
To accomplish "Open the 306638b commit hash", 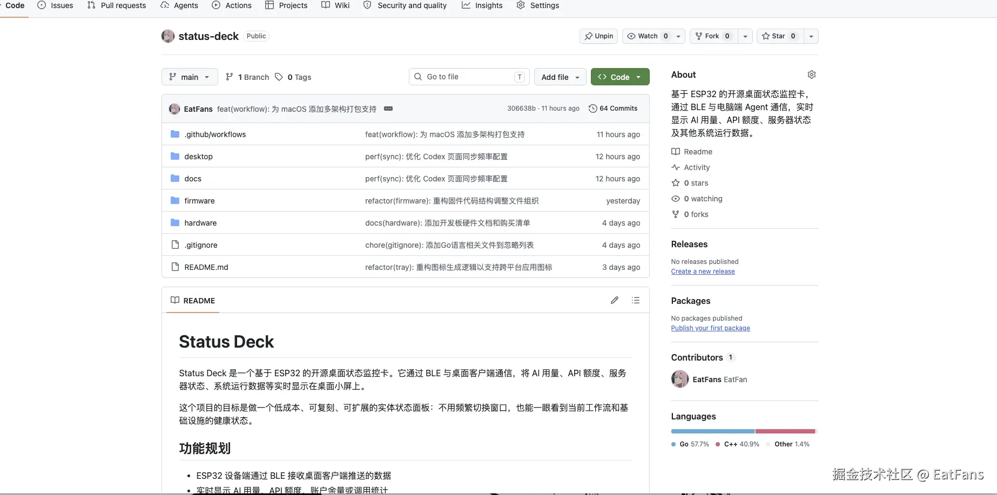I will point(521,109).
